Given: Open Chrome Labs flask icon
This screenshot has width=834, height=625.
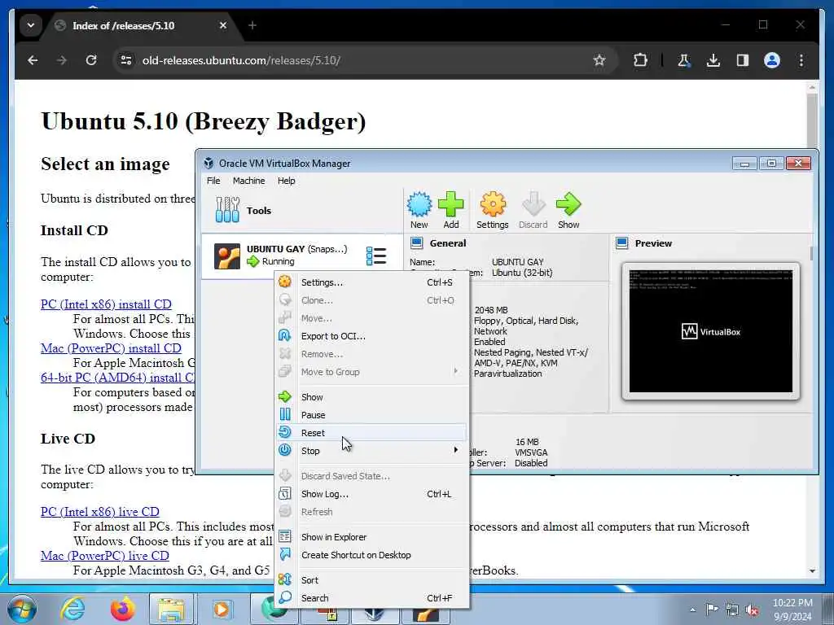Looking at the screenshot, I should (x=684, y=60).
